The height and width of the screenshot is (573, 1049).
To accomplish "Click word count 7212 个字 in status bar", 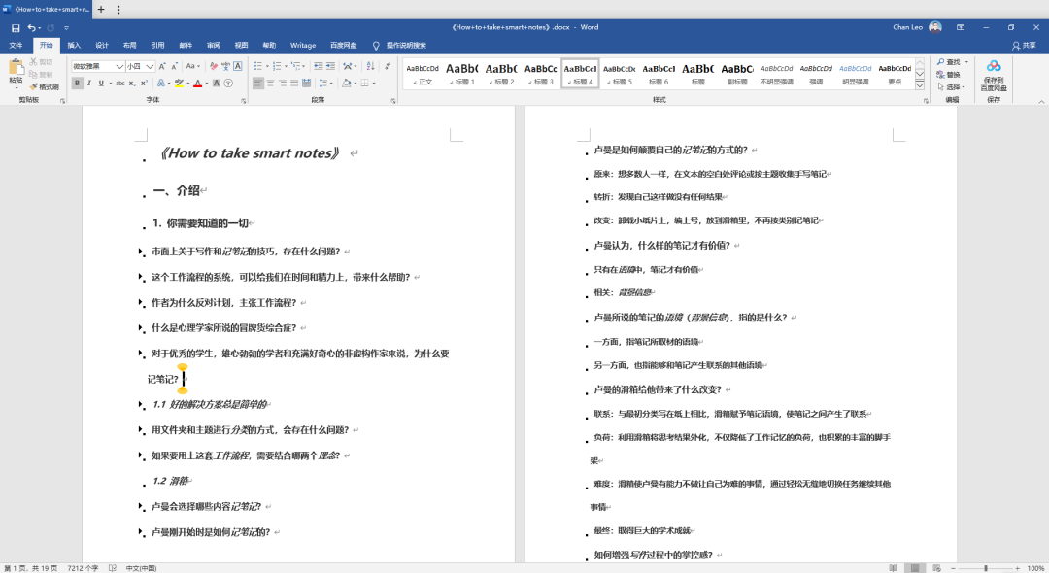I will tap(83, 568).
